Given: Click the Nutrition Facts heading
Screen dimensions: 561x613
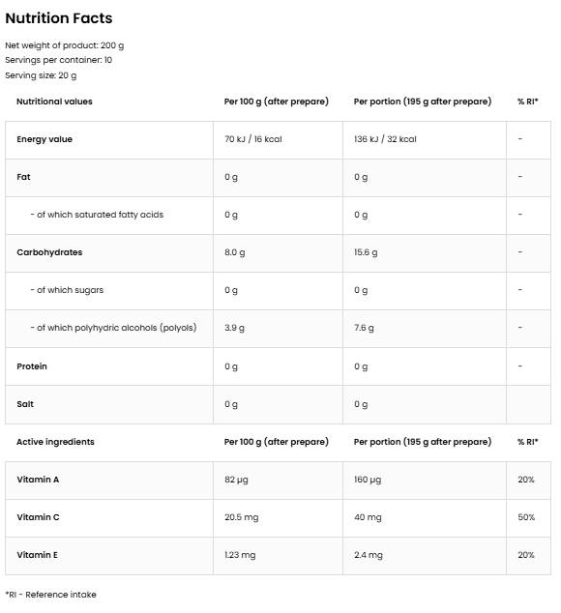Looking at the screenshot, I should [x=59, y=18].
